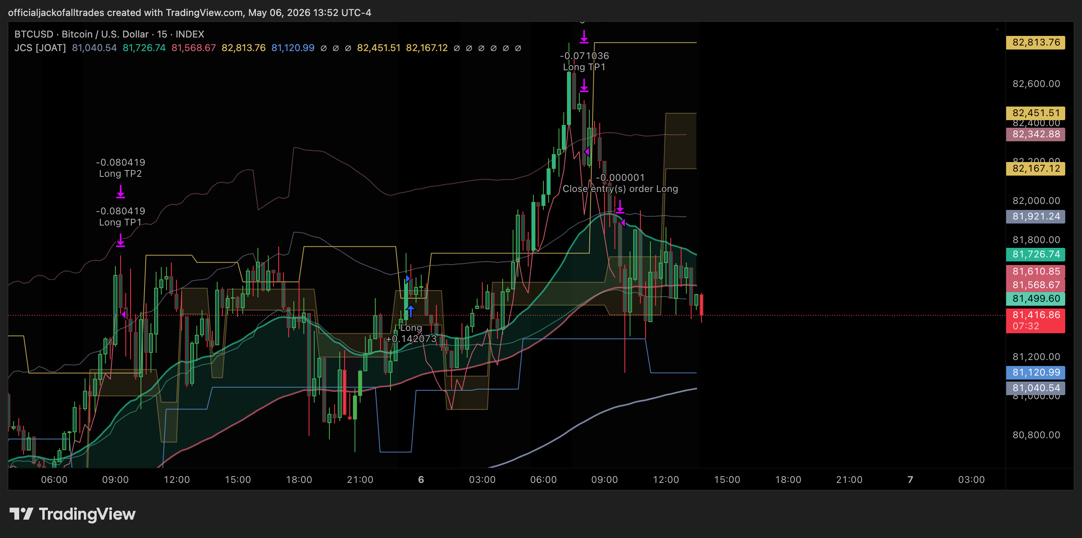Click the magenta arrow below the -0.071036 Long TP1 label
The width and height of the screenshot is (1082, 538).
pyautogui.click(x=584, y=85)
